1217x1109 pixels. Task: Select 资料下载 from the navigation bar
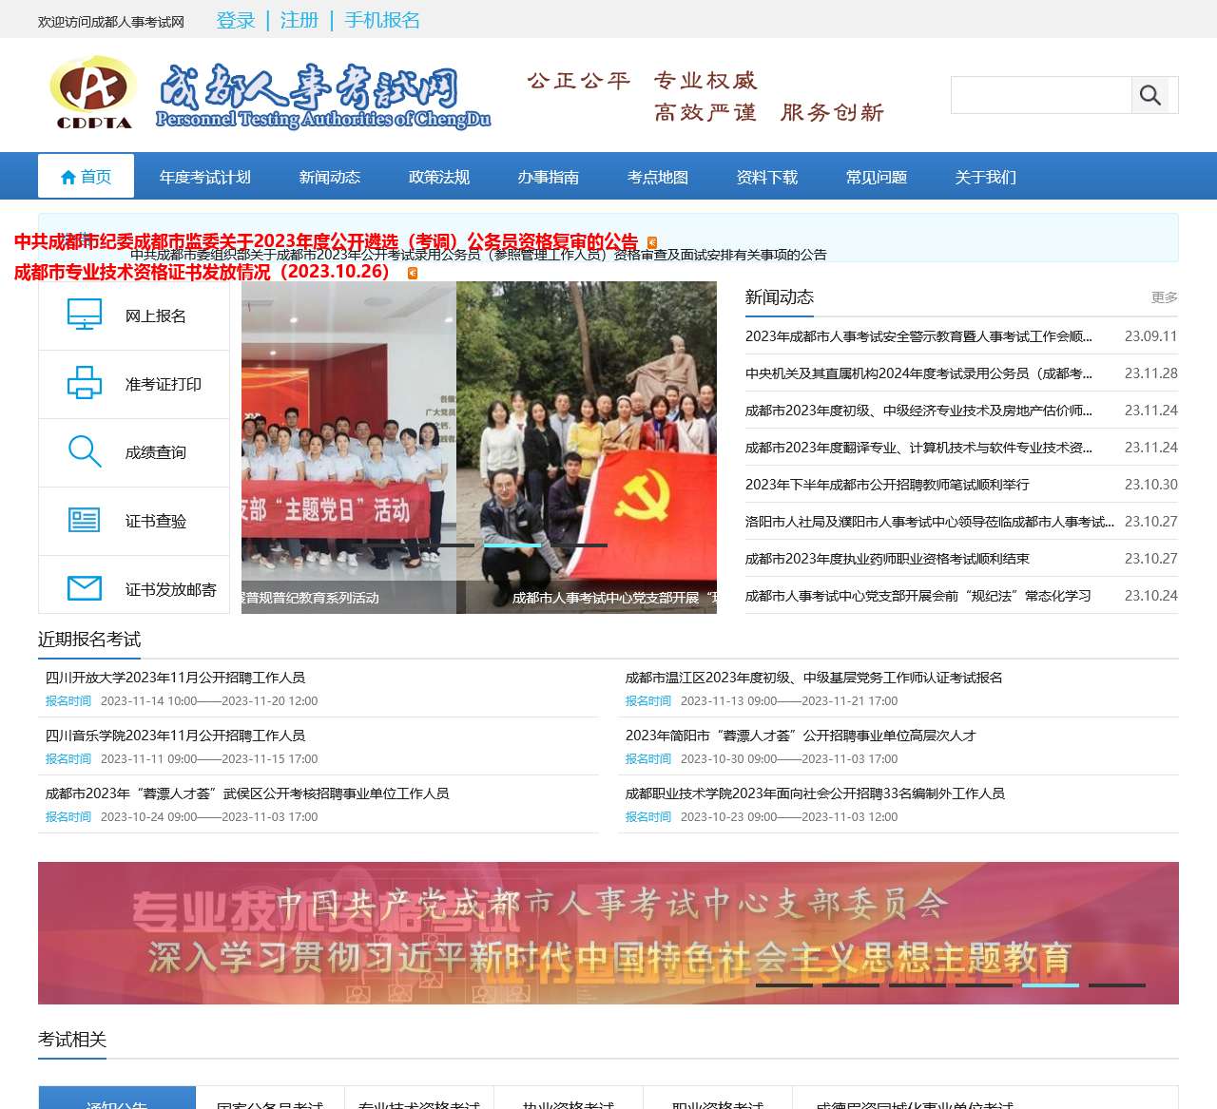766,176
